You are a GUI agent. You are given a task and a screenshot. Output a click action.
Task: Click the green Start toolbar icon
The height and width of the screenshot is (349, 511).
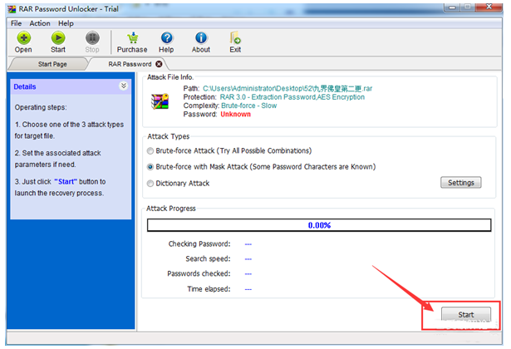click(58, 38)
